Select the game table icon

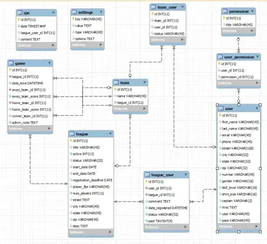(x=11, y=63)
